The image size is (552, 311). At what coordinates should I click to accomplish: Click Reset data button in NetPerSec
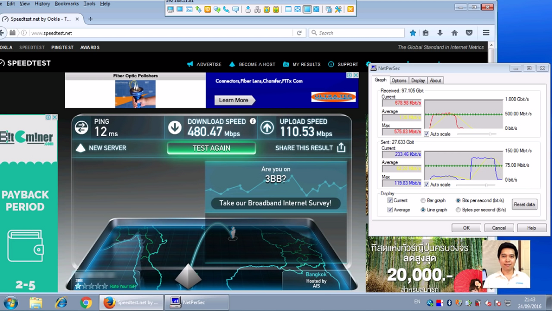click(524, 204)
